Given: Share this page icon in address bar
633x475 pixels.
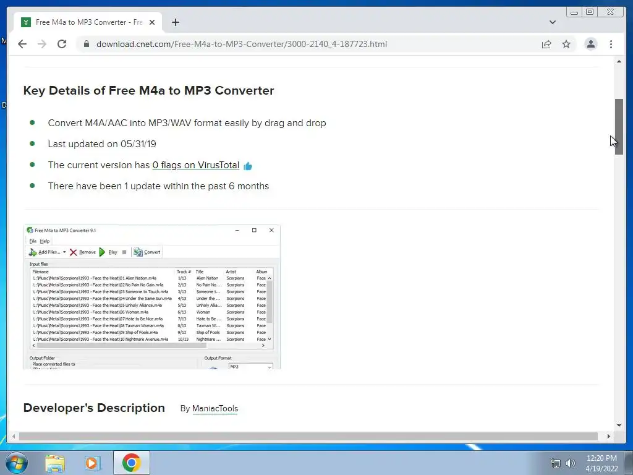Looking at the screenshot, I should tap(546, 44).
